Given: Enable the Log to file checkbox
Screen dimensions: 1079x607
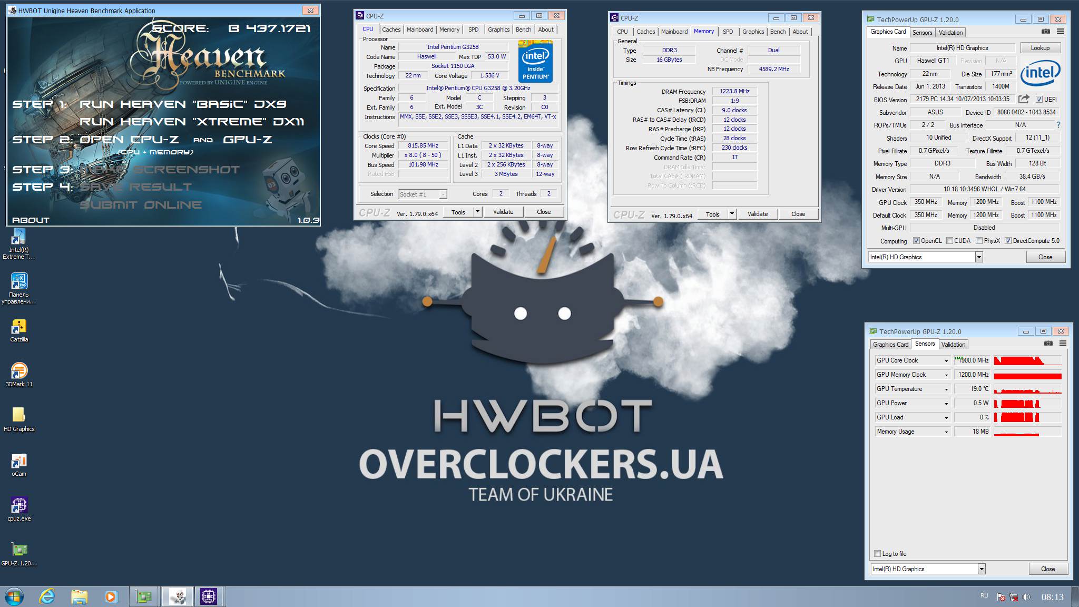Looking at the screenshot, I should click(877, 554).
